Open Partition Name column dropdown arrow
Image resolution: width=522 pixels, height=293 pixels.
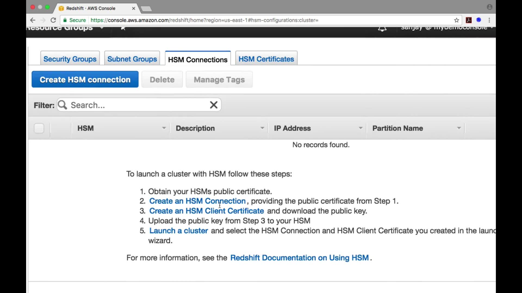point(459,128)
